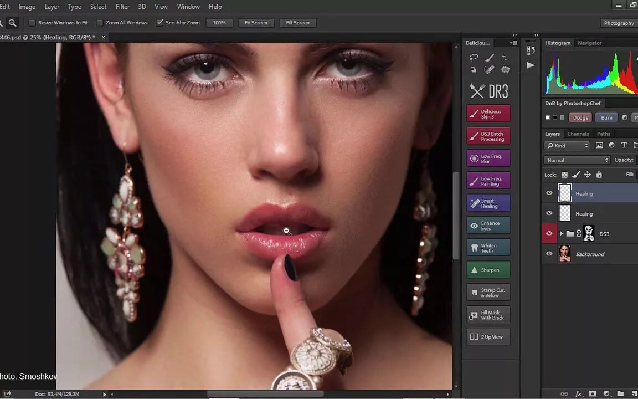Image resolution: width=638 pixels, height=399 pixels.
Task: Click Add layer mask icon
Action: (593, 393)
